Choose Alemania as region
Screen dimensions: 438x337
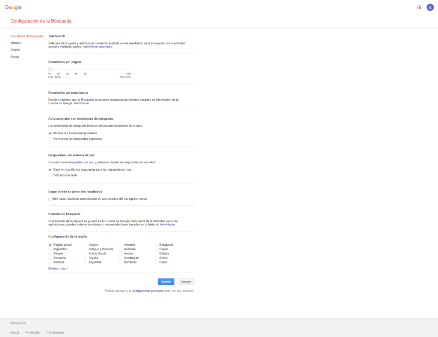point(50,258)
